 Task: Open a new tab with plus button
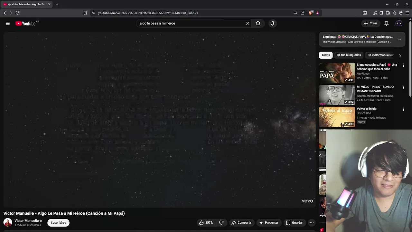tap(57, 4)
